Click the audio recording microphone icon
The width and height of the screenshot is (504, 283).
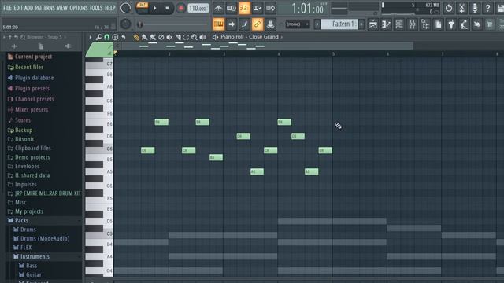click(x=475, y=8)
